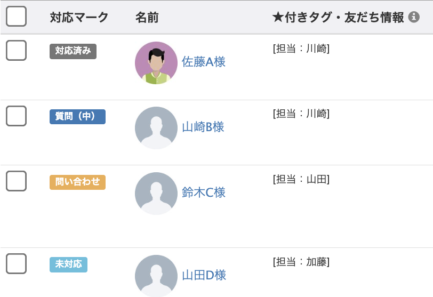
Task: Click the 対応マーク column header
Action: pos(79,18)
